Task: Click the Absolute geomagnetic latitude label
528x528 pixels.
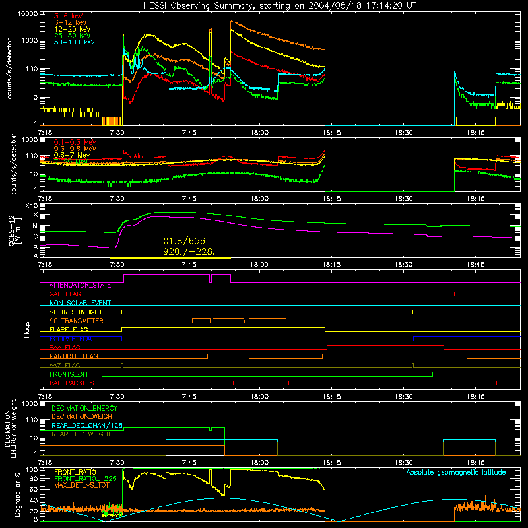Action: click(x=456, y=473)
